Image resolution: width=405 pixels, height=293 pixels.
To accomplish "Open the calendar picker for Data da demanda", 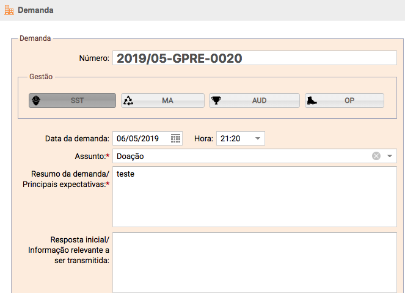I will click(x=176, y=138).
